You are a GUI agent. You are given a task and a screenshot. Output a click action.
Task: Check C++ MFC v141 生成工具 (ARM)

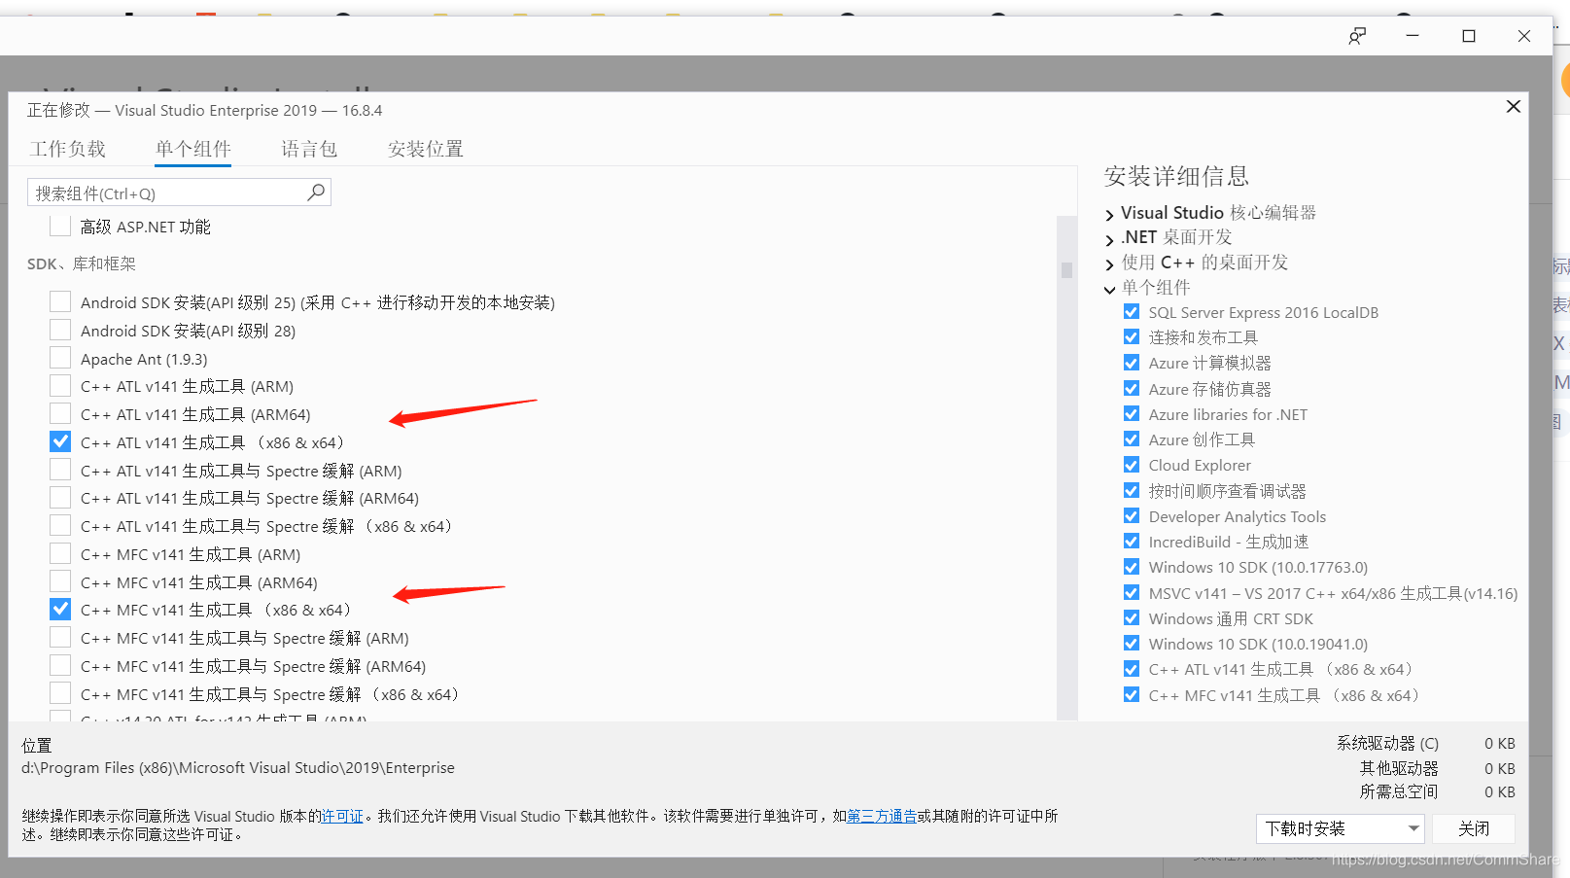click(60, 553)
